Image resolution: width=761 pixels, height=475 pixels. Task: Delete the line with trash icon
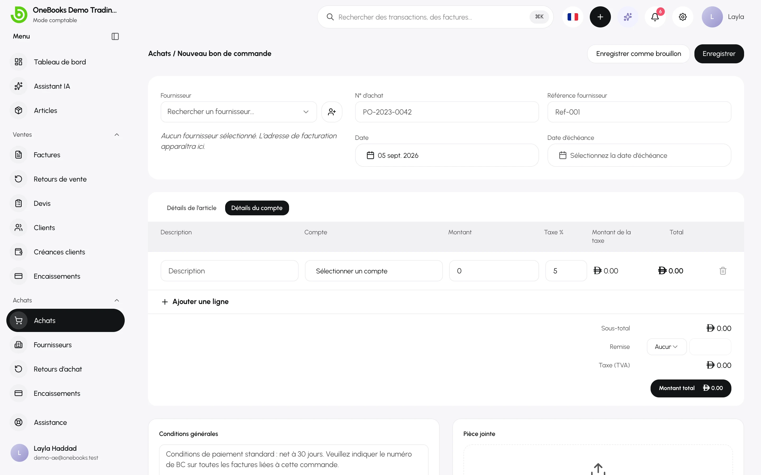click(723, 271)
